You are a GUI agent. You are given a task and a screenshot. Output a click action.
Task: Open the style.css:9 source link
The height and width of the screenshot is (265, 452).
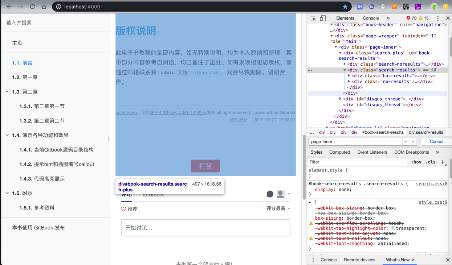click(433, 202)
